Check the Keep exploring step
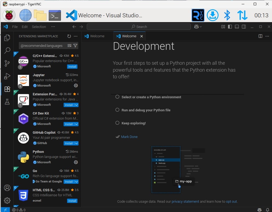The width and height of the screenshot is (272, 212). [117, 123]
